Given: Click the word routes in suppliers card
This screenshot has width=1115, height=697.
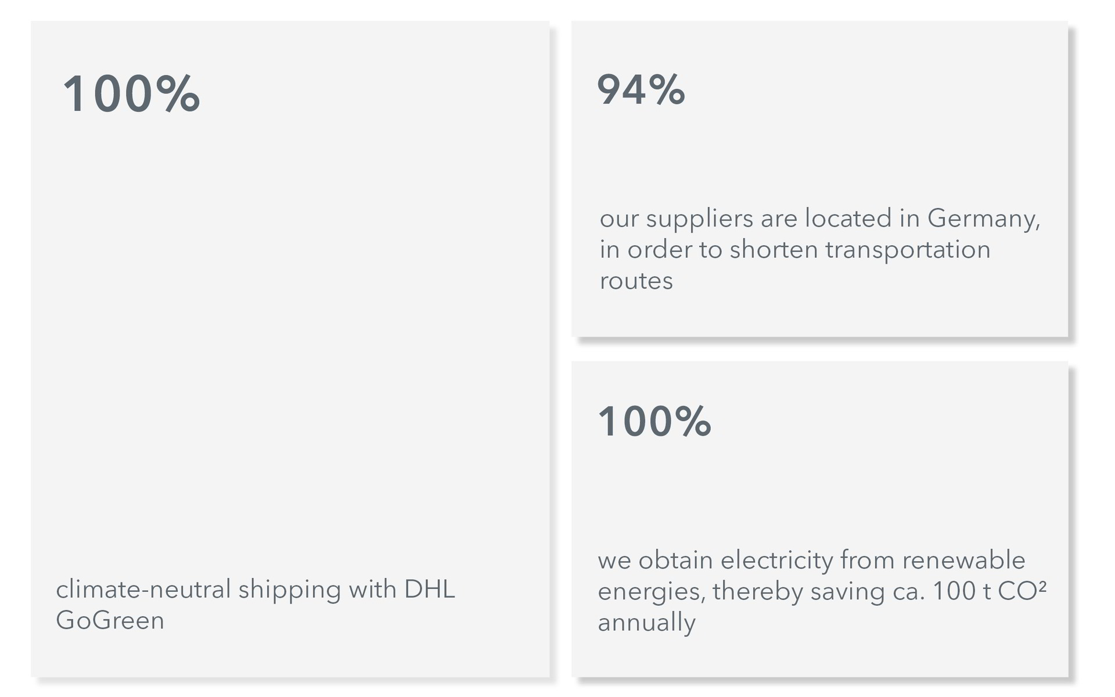Looking at the screenshot, I should [x=636, y=281].
